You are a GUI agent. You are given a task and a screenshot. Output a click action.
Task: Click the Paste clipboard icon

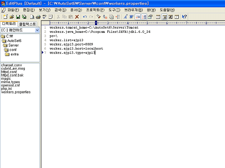[x=71, y=17]
